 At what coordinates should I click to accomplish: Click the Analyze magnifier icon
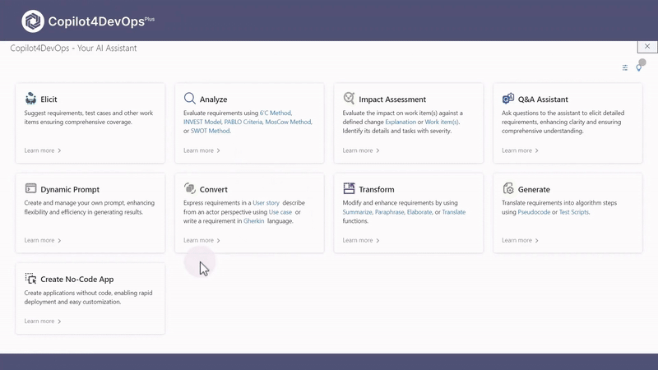tap(190, 98)
